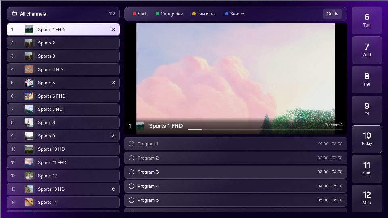Switch to Thursday the 8th
Screen dimensions: 388x218
point(367,80)
